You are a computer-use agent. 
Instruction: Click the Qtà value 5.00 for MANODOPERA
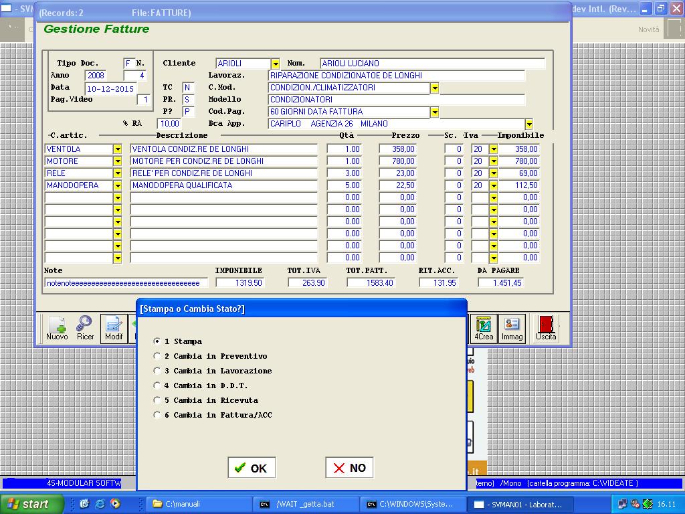point(345,185)
